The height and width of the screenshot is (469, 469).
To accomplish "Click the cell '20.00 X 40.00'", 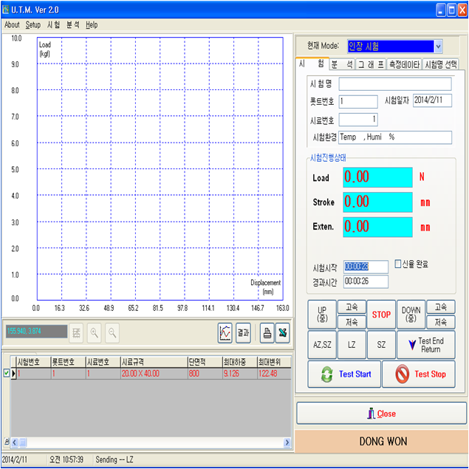I will coord(154,373).
